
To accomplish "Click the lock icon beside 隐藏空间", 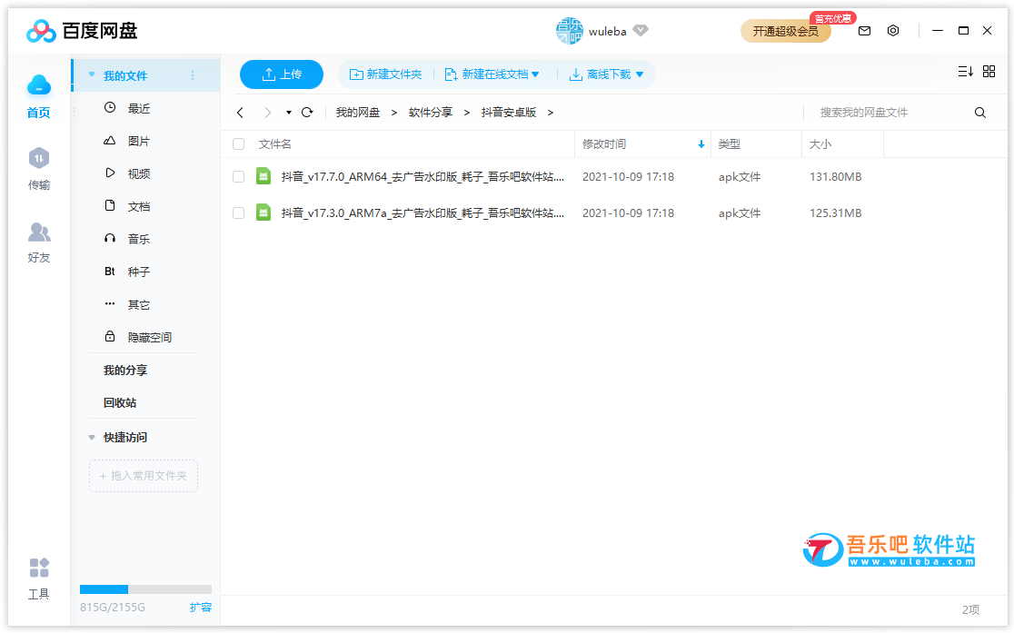I will [110, 336].
